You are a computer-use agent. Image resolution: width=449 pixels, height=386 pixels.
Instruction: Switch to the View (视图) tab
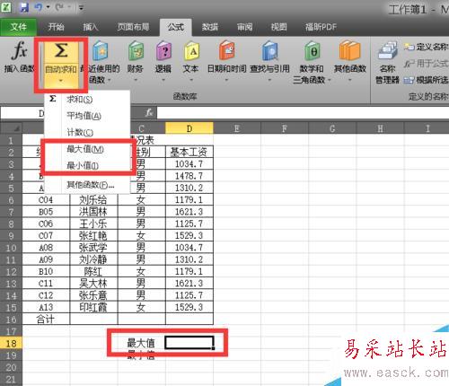[279, 27]
